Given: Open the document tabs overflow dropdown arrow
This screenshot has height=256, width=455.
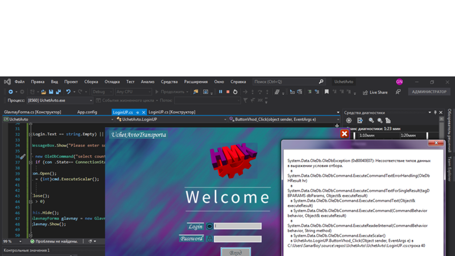Looking at the screenshot, I should [338, 112].
